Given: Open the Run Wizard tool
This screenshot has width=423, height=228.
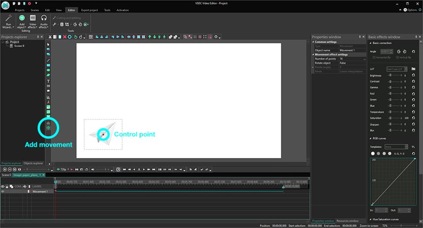Looking at the screenshot, I should (8, 22).
